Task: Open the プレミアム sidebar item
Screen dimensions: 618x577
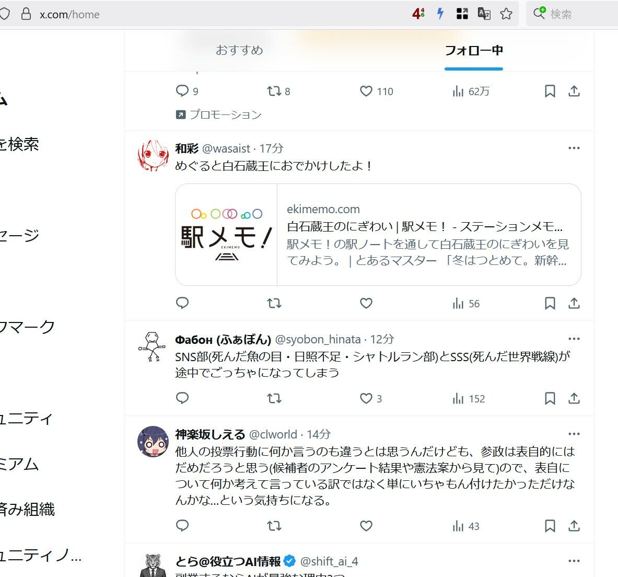Action: (19, 464)
